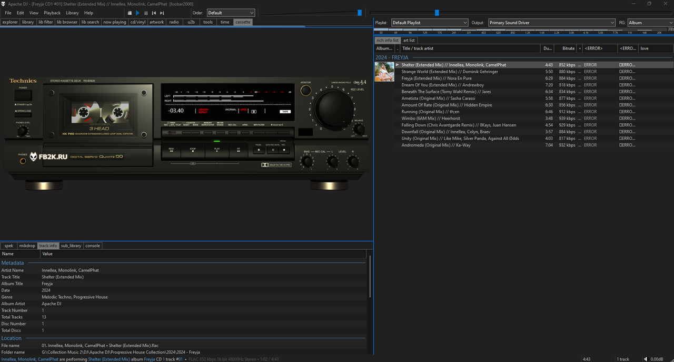This screenshot has height=362, width=674.
Task: Switch to the spek tab
Action: coord(9,246)
